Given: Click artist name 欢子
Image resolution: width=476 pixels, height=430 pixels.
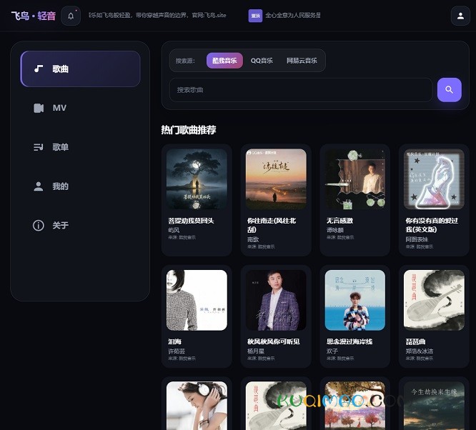Looking at the screenshot, I should (332, 351).
